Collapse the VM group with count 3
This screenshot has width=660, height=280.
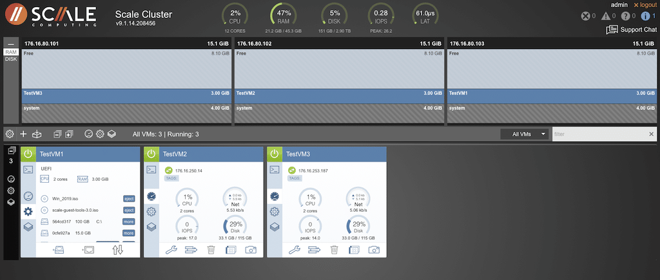coord(12,151)
